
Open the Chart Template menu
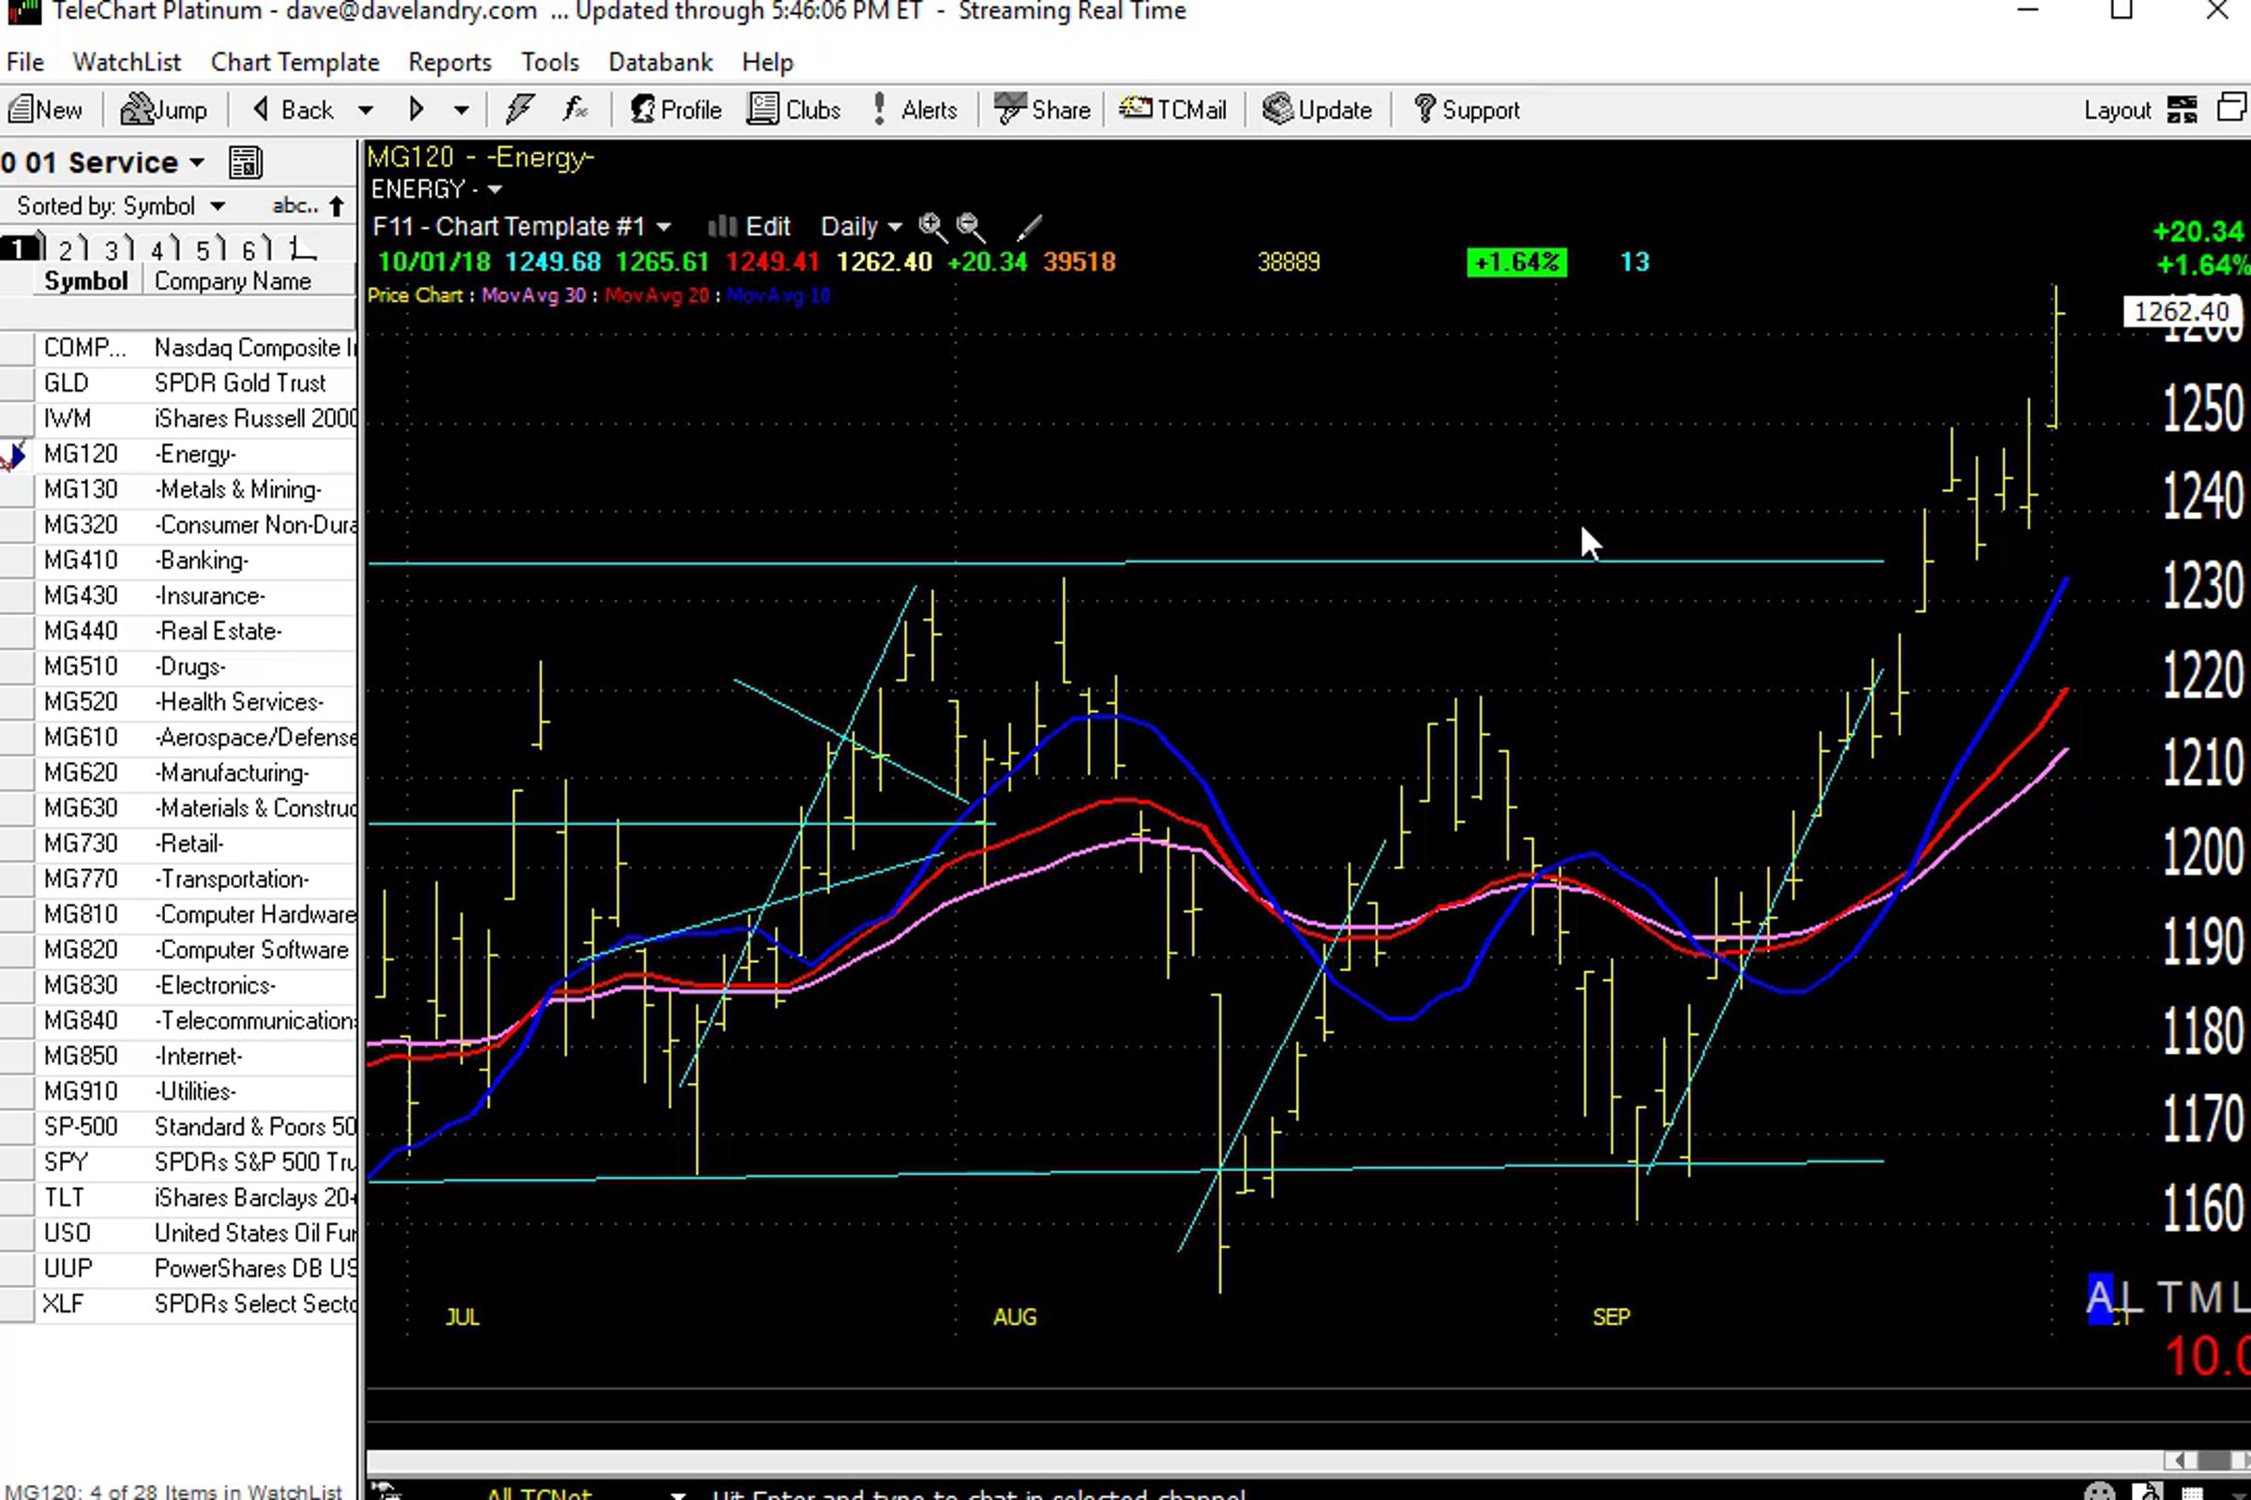tap(295, 62)
